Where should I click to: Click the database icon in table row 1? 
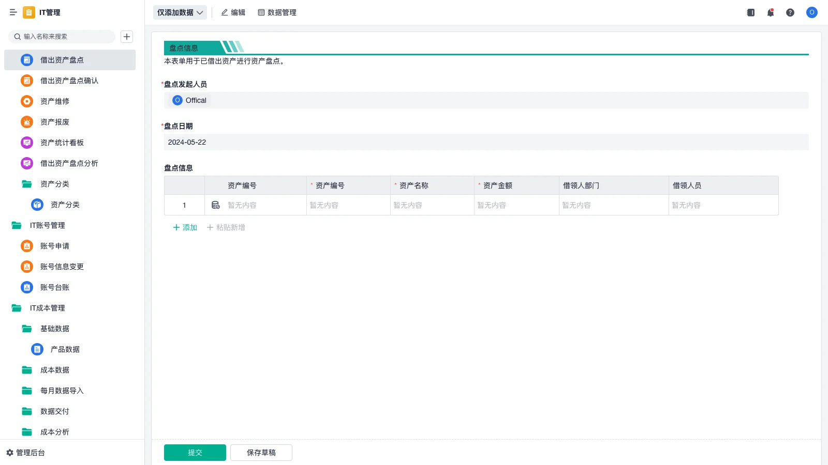pos(216,205)
